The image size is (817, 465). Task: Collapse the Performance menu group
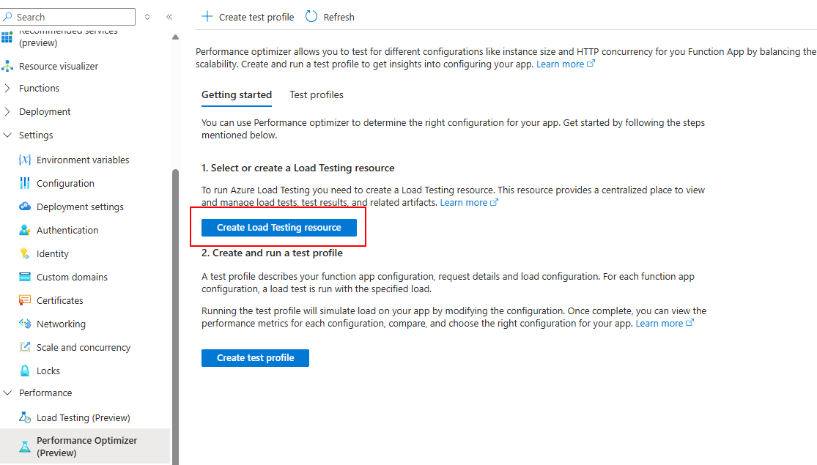[7, 393]
